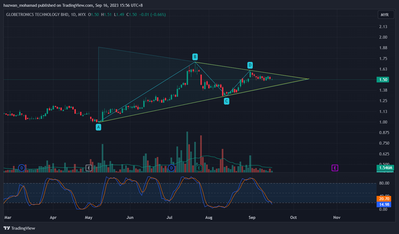Click the low price L1.49 in legend
Screen dimensions: 399x234
tap(119, 15)
